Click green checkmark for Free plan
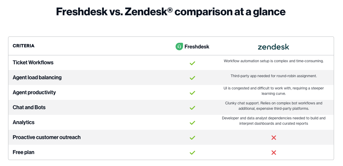Viewport: 343px width, 166px height. click(192, 153)
